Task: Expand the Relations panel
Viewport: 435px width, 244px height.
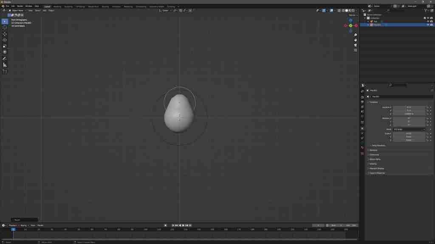Action: [x=373, y=150]
